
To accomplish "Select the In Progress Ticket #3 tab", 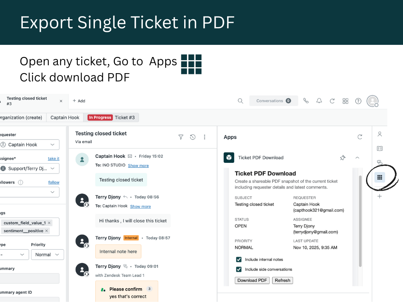I will (x=112, y=118).
